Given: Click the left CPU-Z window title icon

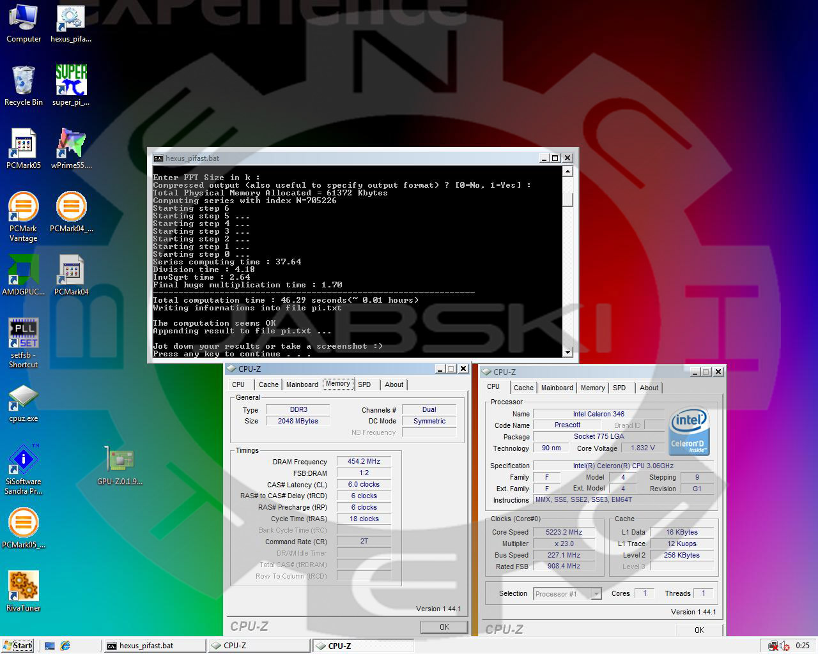Looking at the screenshot, I should click(x=231, y=369).
